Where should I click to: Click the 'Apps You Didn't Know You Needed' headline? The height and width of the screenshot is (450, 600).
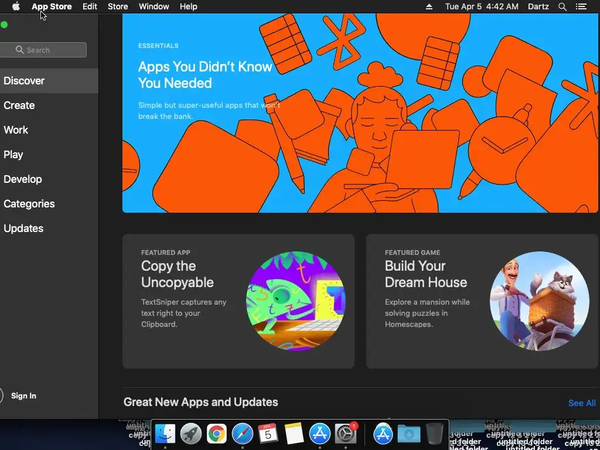[x=205, y=74]
